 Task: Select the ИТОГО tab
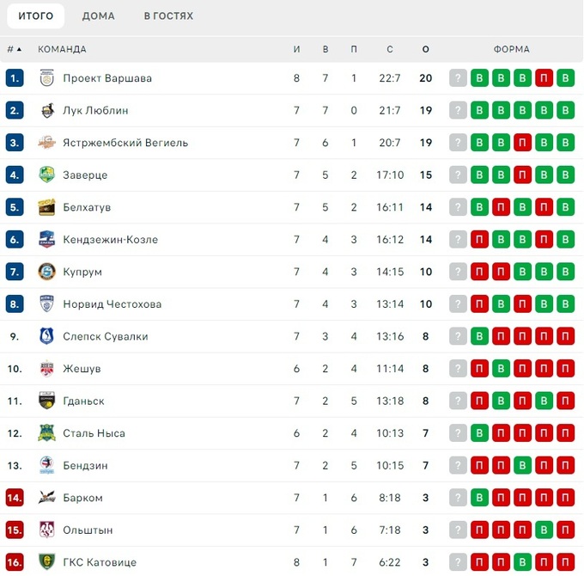tap(35, 16)
